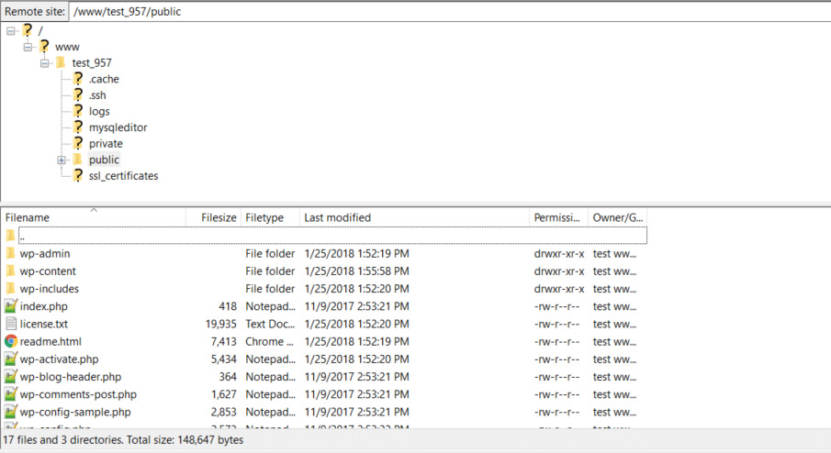Viewport: 831px width, 453px height.
Task: Select the logs folder in the tree
Action: pos(99,112)
